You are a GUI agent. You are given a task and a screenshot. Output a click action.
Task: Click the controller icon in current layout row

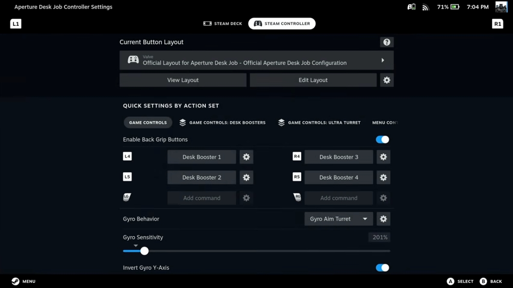(x=133, y=60)
